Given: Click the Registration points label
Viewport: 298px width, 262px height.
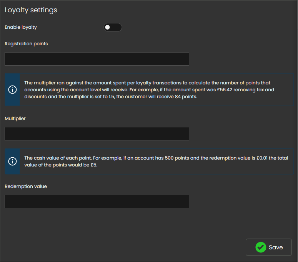Looking at the screenshot, I should (x=26, y=44).
